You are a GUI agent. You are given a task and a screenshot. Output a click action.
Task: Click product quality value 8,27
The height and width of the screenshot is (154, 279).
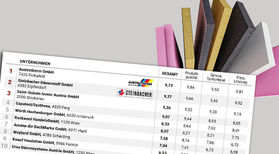point(186,133)
